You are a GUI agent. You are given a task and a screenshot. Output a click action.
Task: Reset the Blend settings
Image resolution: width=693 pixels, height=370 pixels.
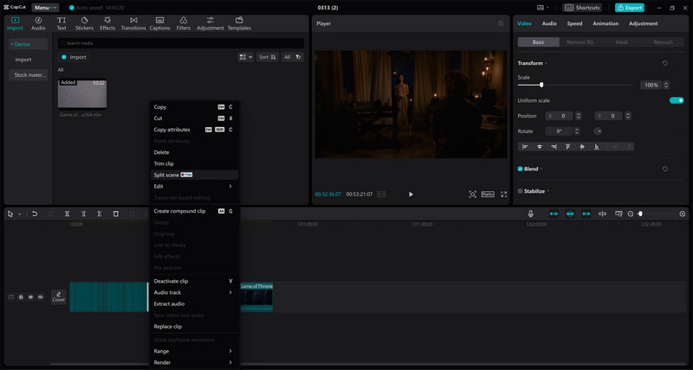(664, 169)
